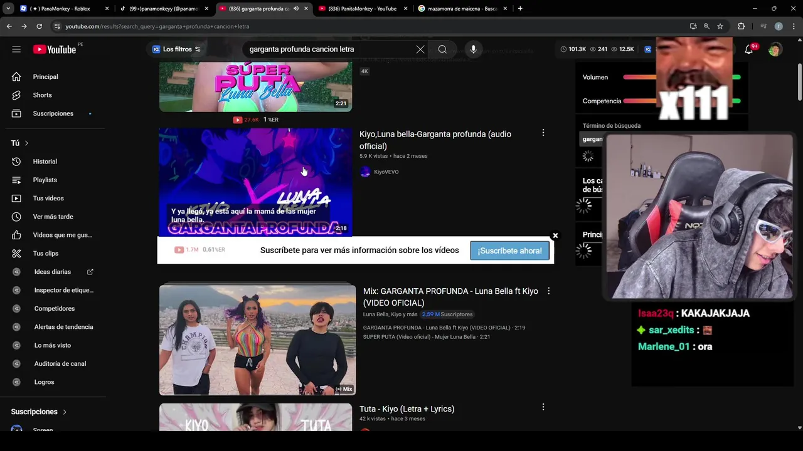Click the ¡Suscríbete ahora! button
803x451 pixels.
tap(509, 251)
